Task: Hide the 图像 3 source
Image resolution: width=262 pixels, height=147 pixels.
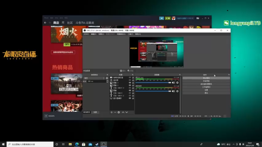Action: tap(130, 83)
